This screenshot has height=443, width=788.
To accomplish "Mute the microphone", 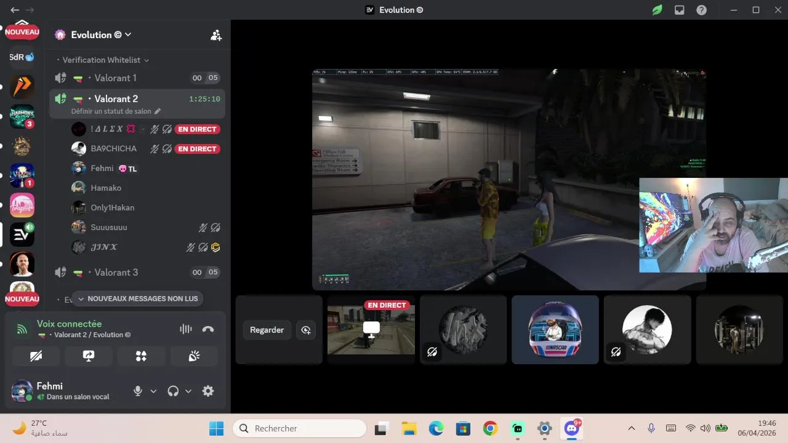I will point(138,391).
